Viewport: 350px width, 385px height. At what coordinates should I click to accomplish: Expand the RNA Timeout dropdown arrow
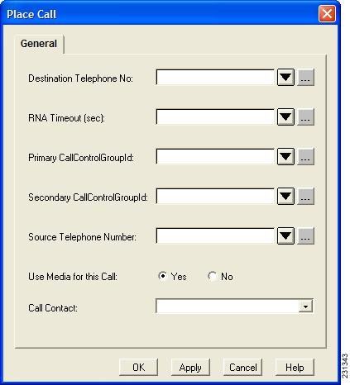tap(285, 117)
